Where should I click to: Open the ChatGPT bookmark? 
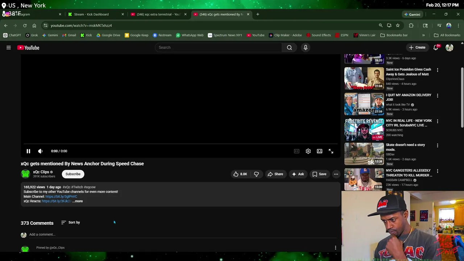pos(12,35)
